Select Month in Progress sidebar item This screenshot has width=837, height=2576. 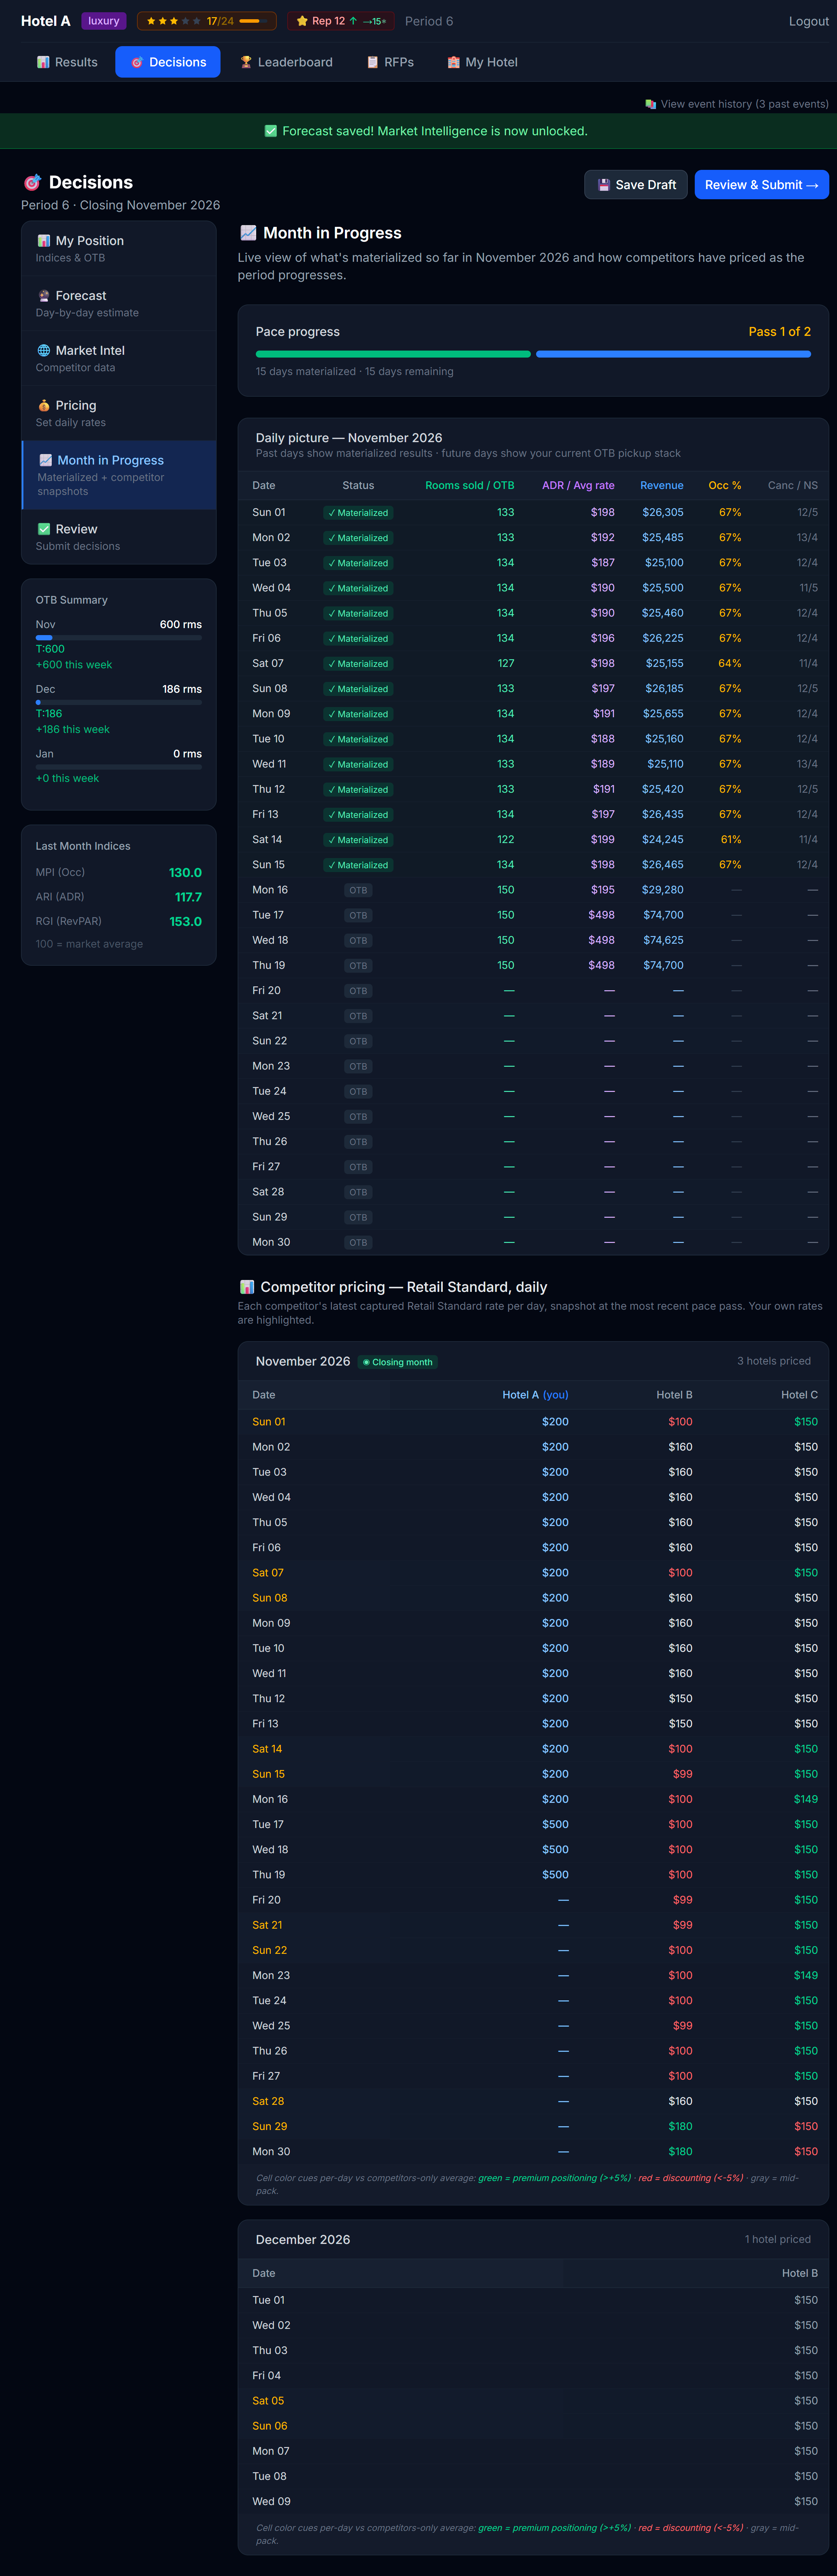[119, 475]
